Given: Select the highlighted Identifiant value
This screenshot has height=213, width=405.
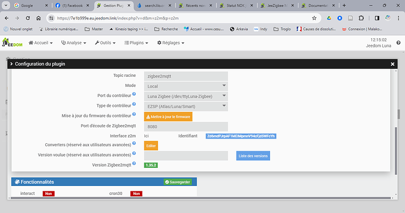Looking at the screenshot, I should pyautogui.click(x=241, y=136).
